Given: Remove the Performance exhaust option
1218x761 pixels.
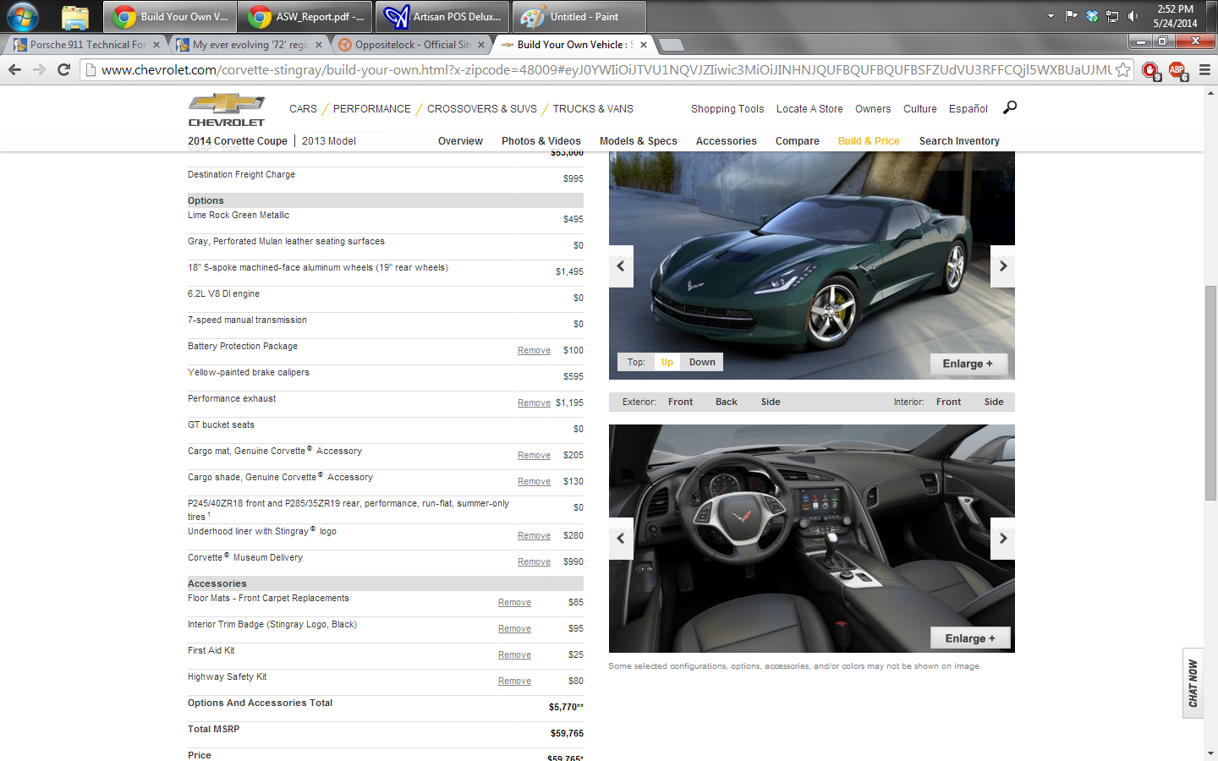Looking at the screenshot, I should tap(534, 402).
